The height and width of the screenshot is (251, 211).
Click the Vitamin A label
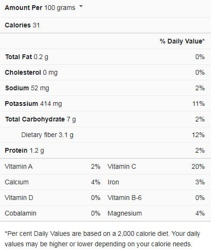(19, 166)
